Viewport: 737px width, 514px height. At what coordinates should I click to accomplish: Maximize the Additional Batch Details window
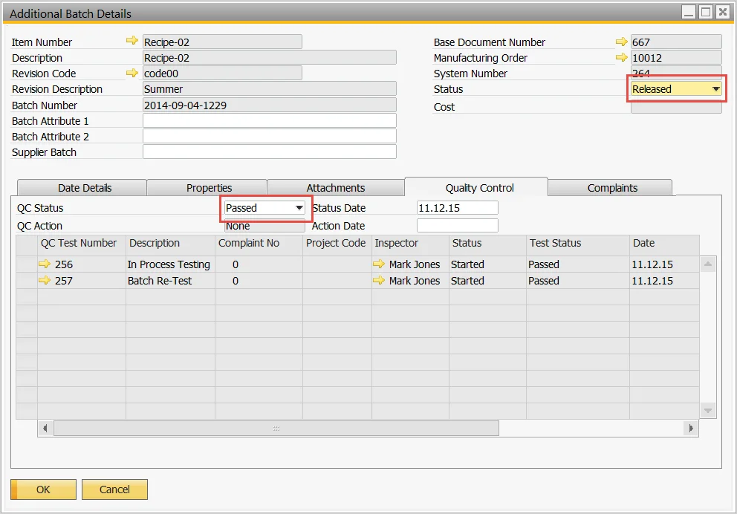tap(706, 12)
